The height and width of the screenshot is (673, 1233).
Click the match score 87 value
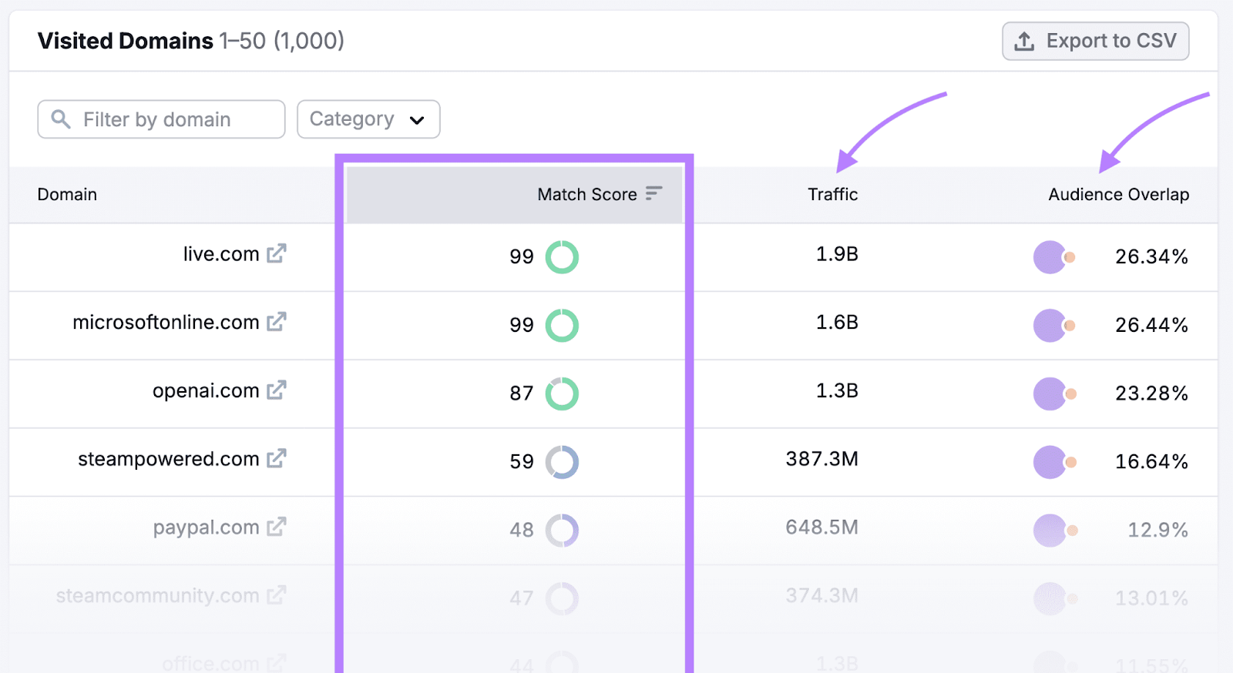[522, 393]
